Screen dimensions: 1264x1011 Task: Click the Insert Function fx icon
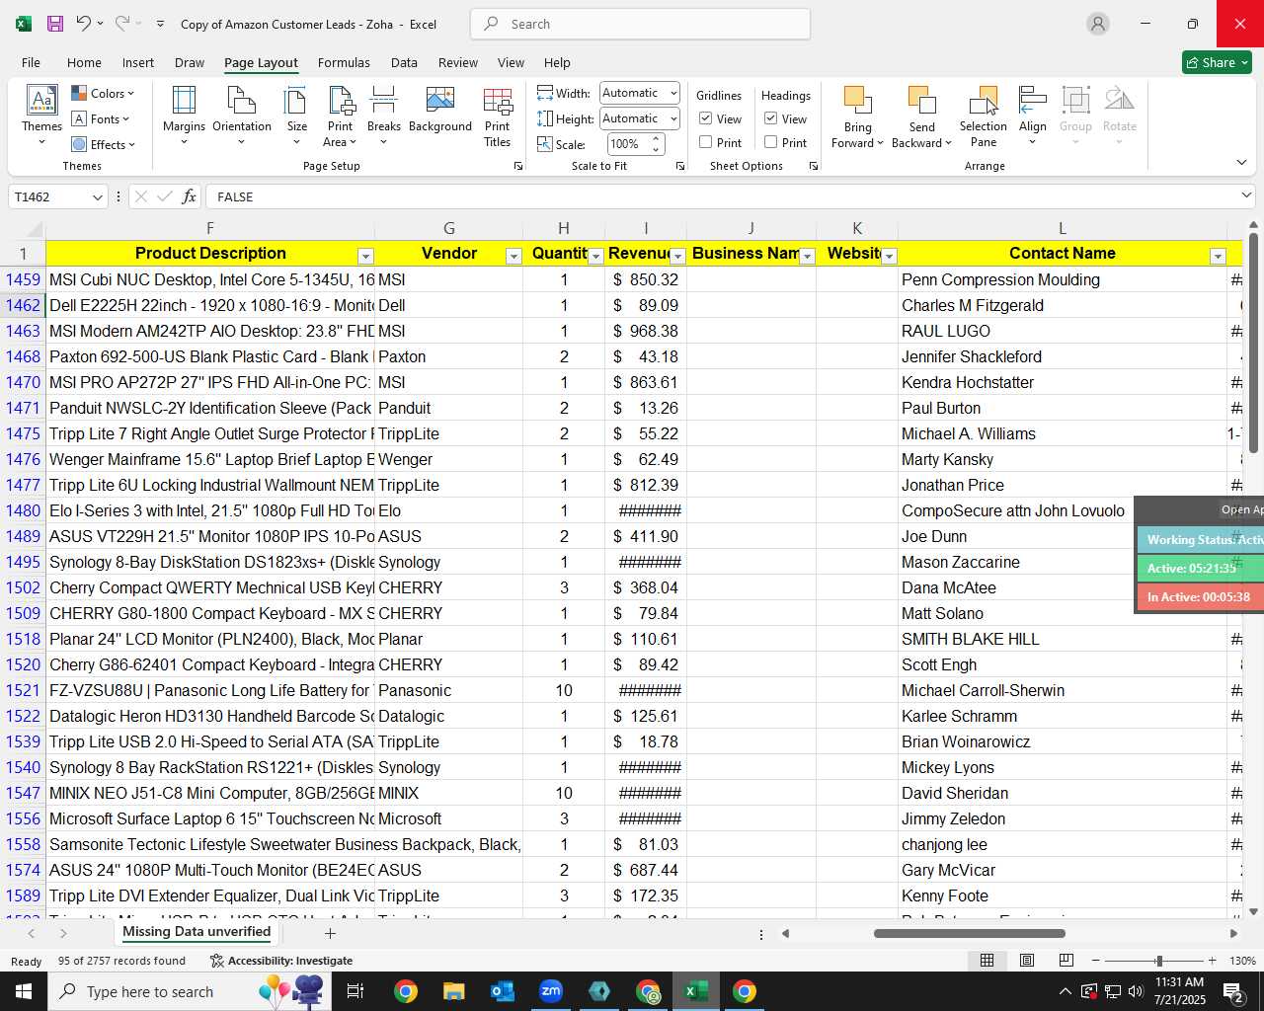click(x=189, y=196)
